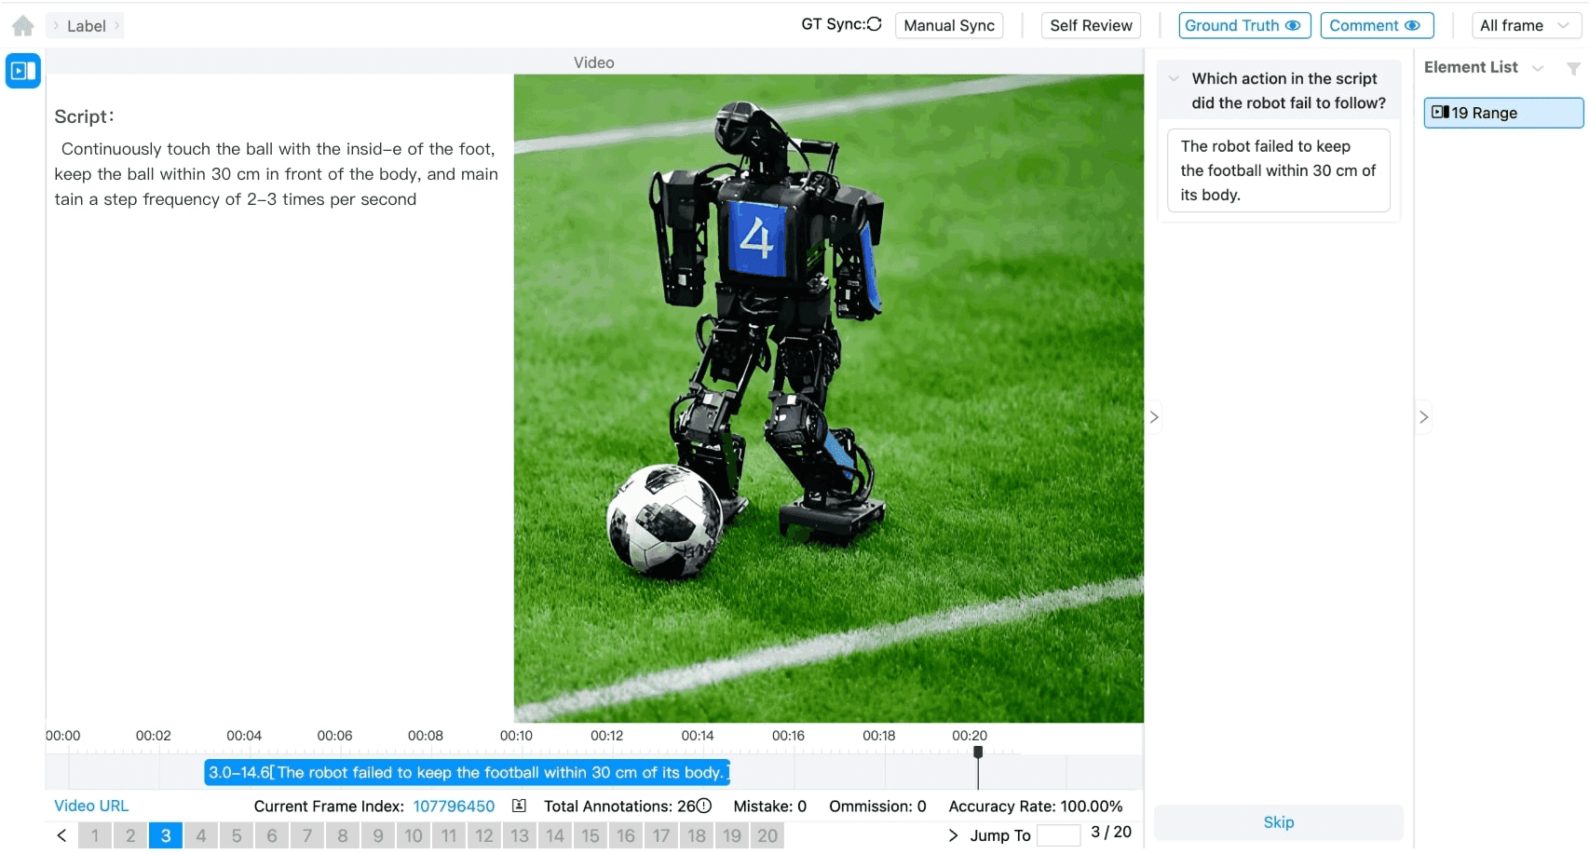Open the Video URL link
Screen dimensions: 1589x854
pyautogui.click(x=91, y=806)
